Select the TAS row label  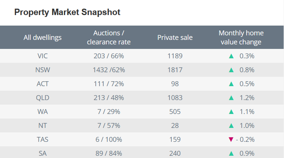[42, 140]
